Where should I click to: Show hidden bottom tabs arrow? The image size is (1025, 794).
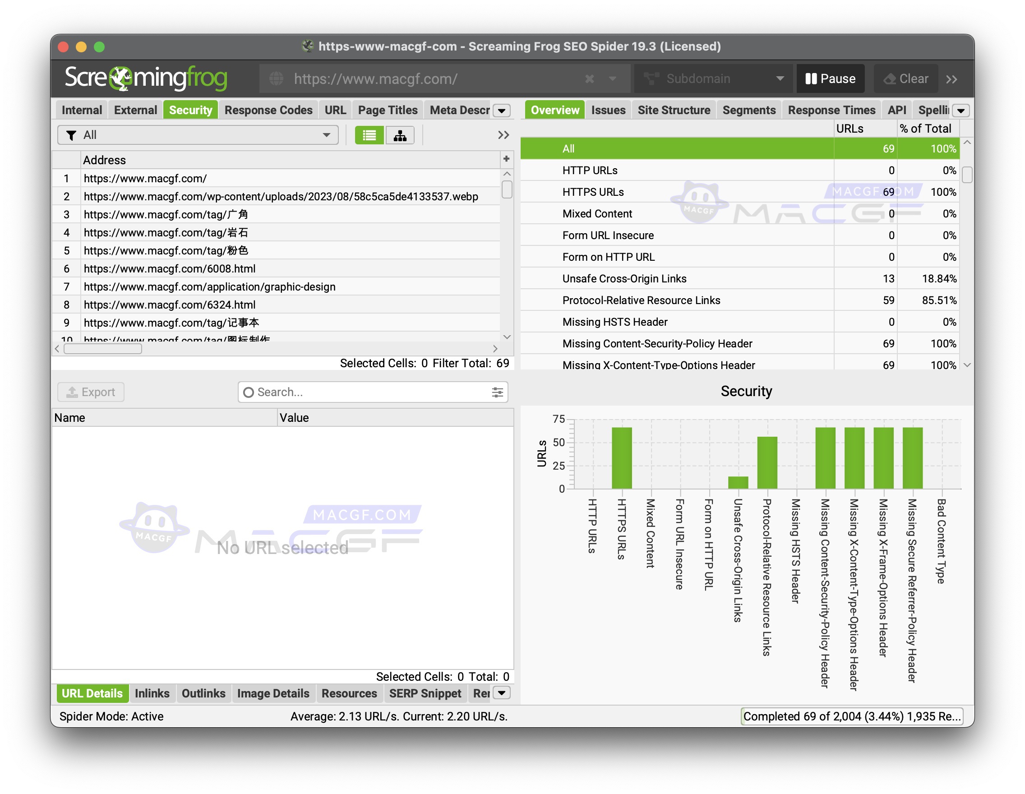pyautogui.click(x=502, y=693)
